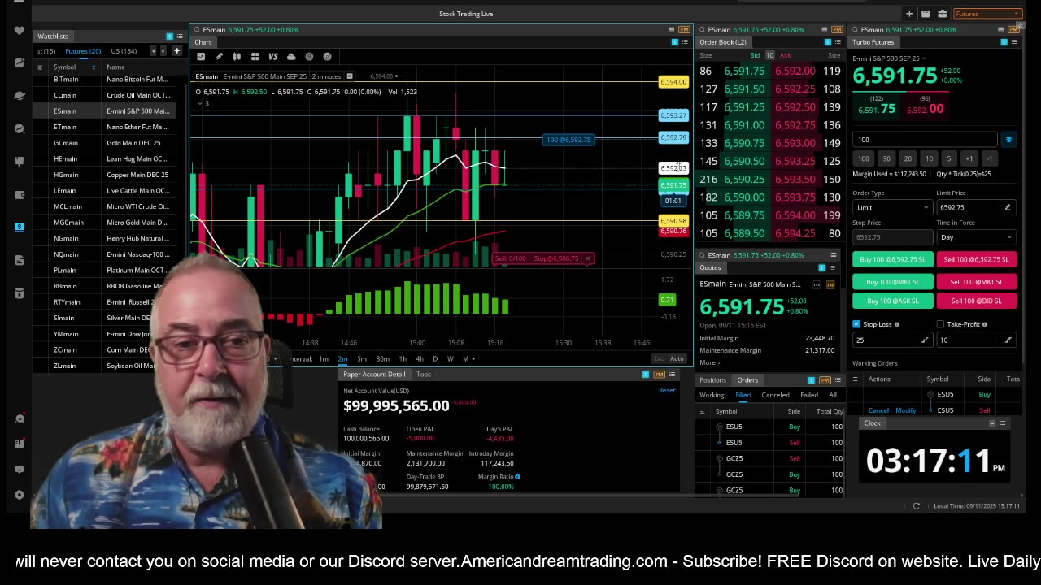
Task: Open the Turbo Futures widget menu icon
Action: tap(1014, 42)
